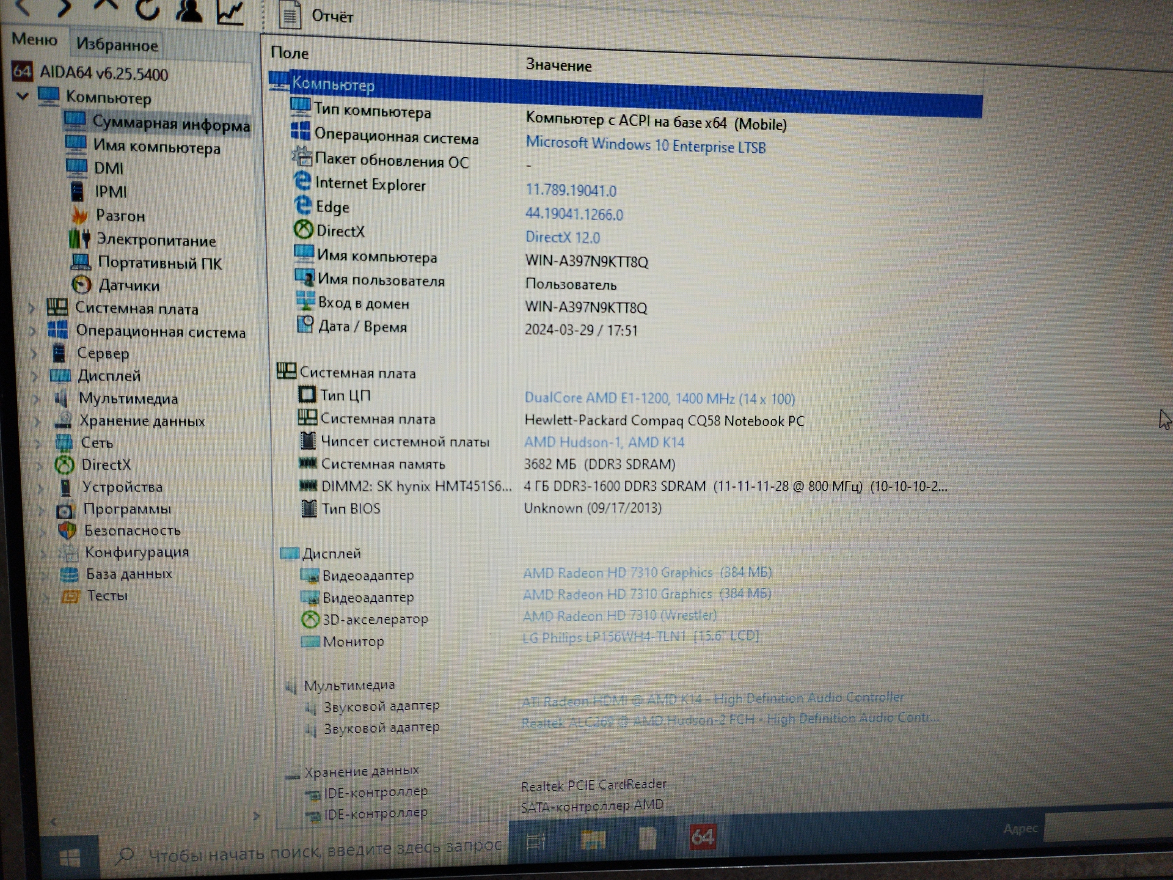Open ATI Radeon HDMI audio controller link
Viewport: 1173px width, 880px height.
[713, 699]
